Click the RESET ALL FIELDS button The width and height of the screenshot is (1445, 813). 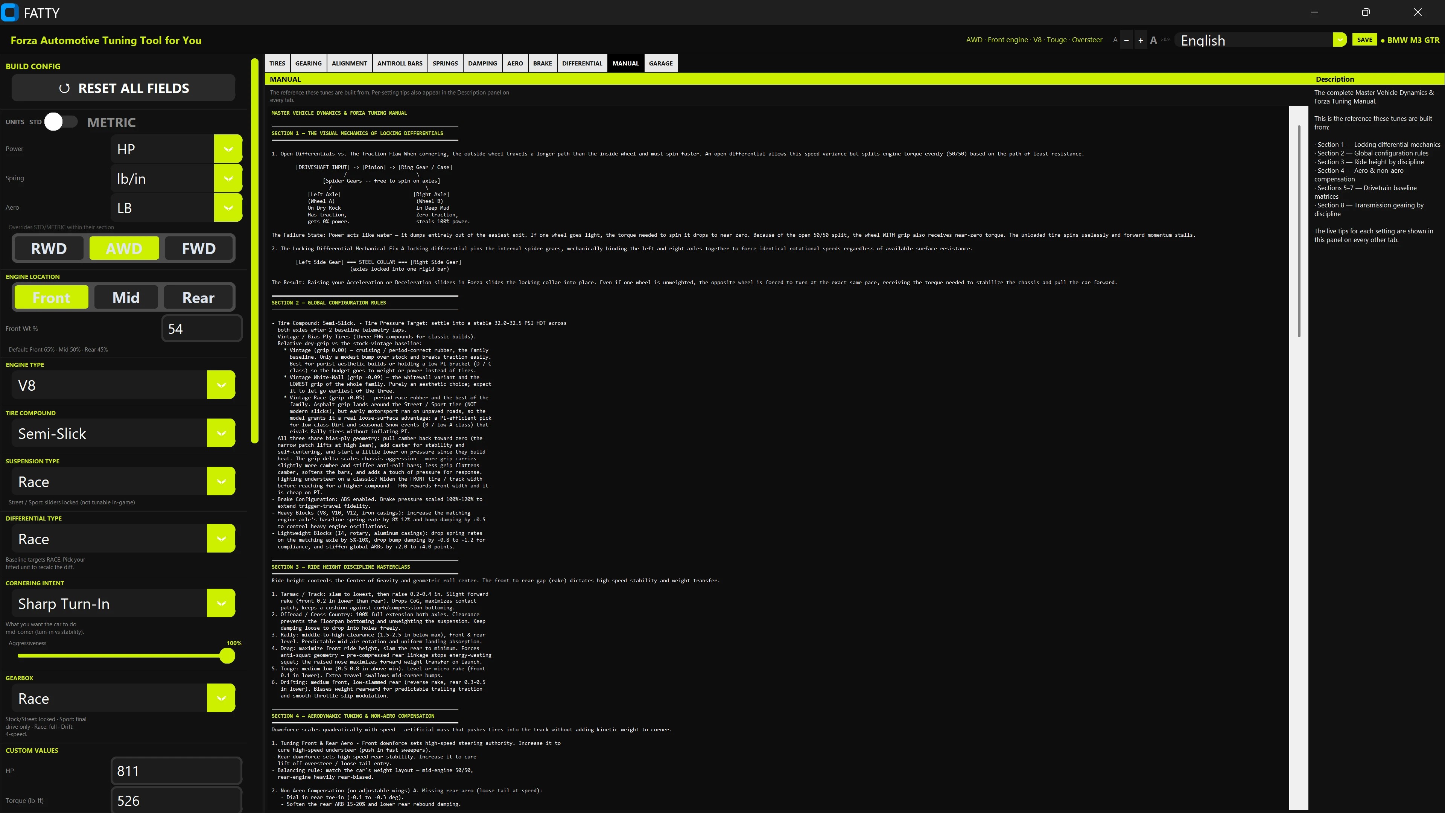pos(123,88)
